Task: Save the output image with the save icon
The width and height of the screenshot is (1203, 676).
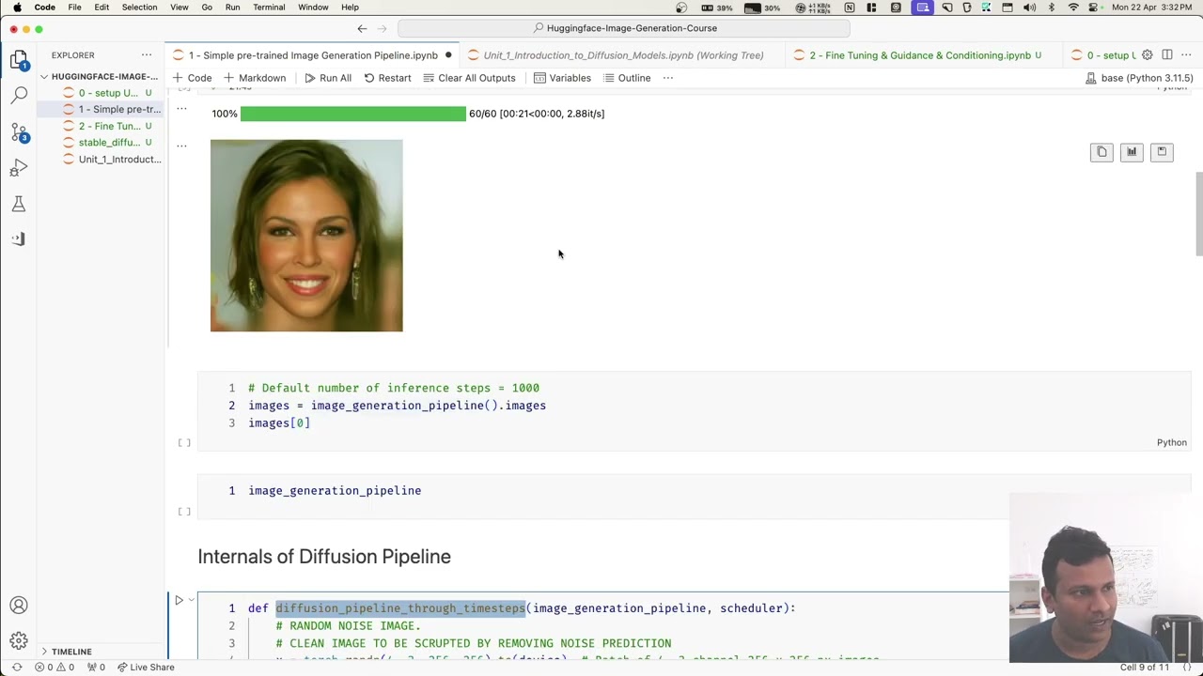Action: point(1162,152)
